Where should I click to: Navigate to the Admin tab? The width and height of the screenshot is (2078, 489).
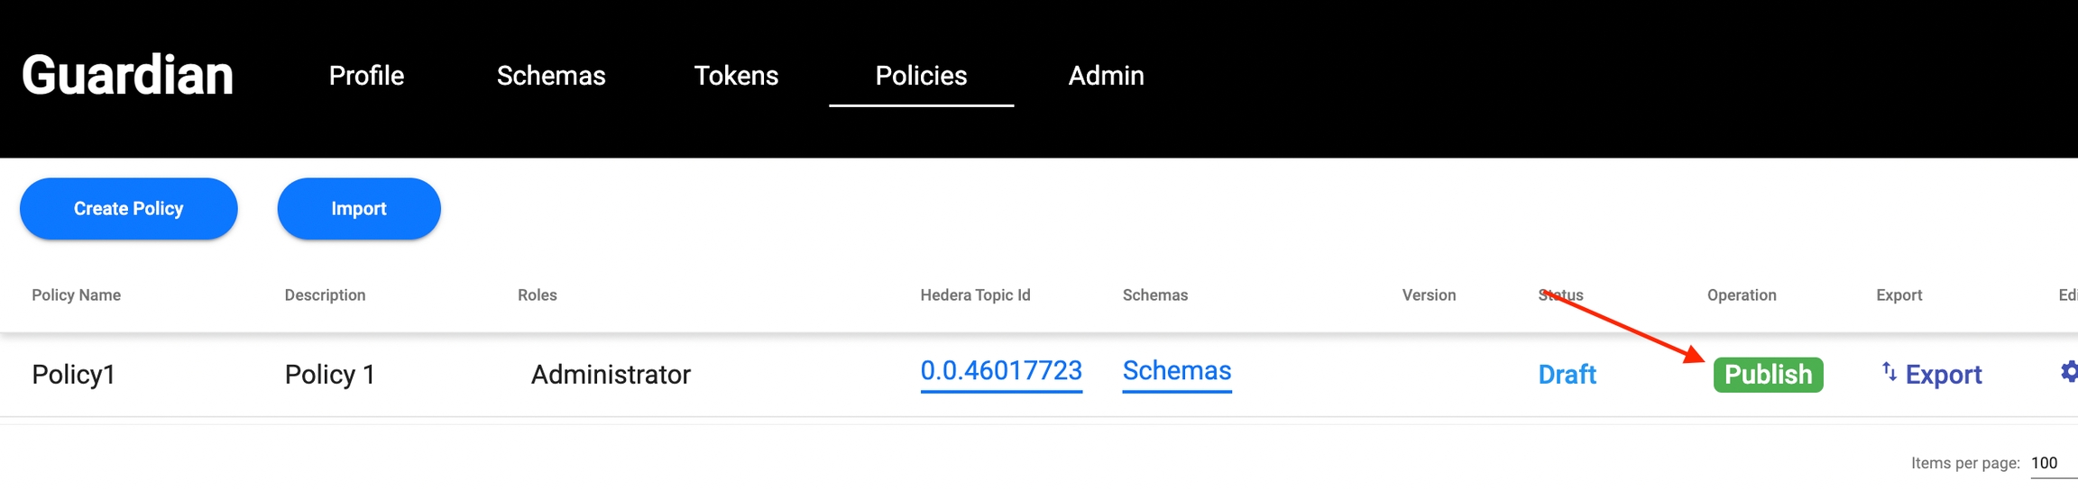[1106, 76]
